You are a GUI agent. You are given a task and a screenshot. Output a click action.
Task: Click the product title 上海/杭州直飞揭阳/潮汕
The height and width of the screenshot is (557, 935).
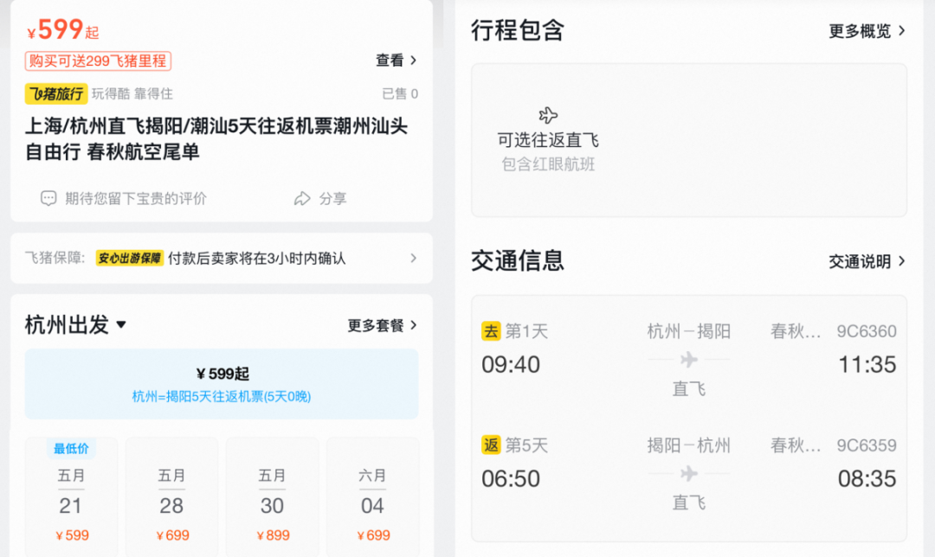216,138
